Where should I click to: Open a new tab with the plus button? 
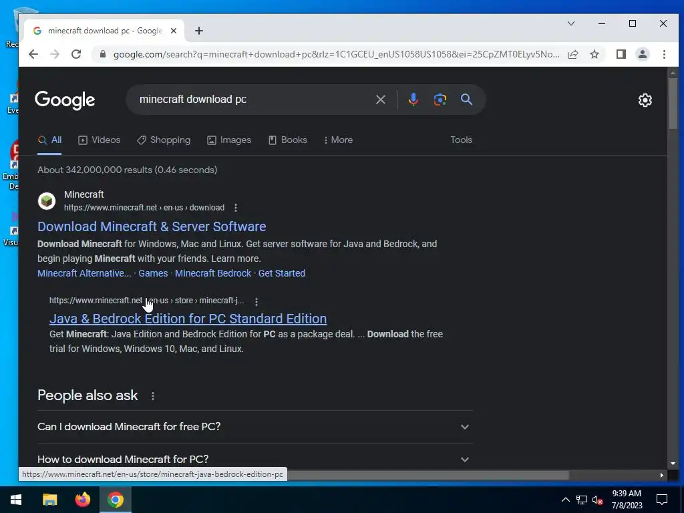pyautogui.click(x=199, y=31)
